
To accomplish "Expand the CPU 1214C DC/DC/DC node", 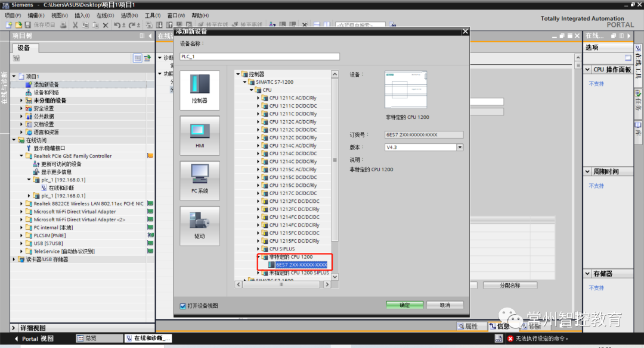I will (258, 153).
